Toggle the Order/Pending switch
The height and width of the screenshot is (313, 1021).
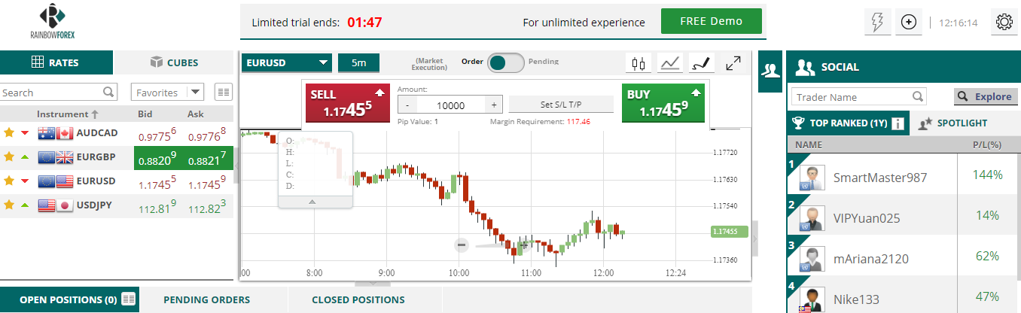[x=505, y=63]
